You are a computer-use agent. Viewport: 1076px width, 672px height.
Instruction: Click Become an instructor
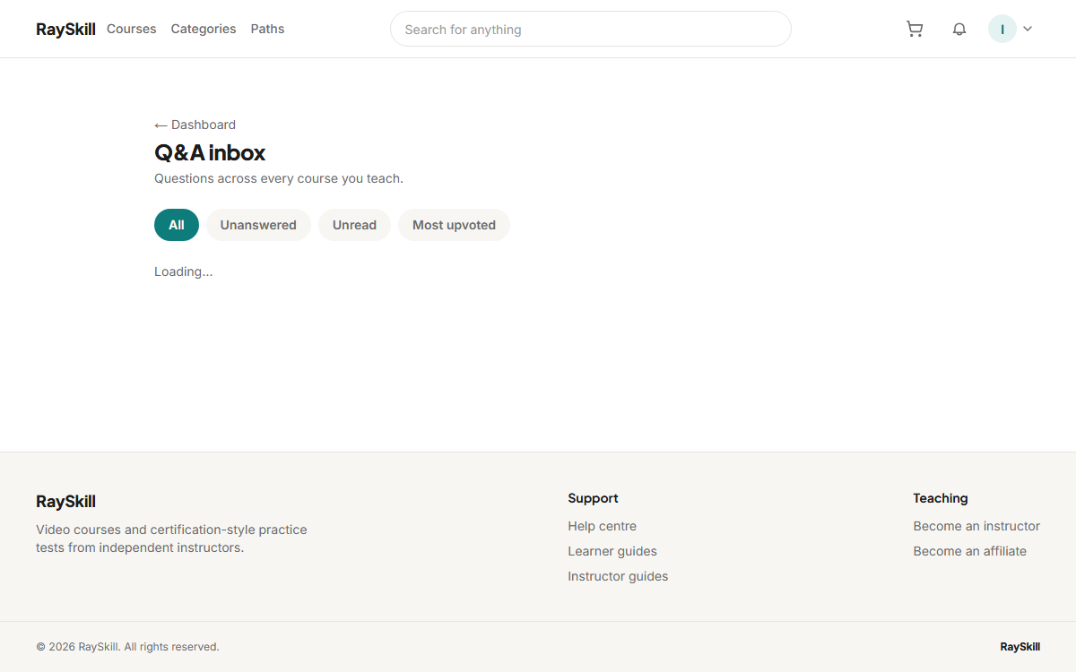click(x=976, y=526)
